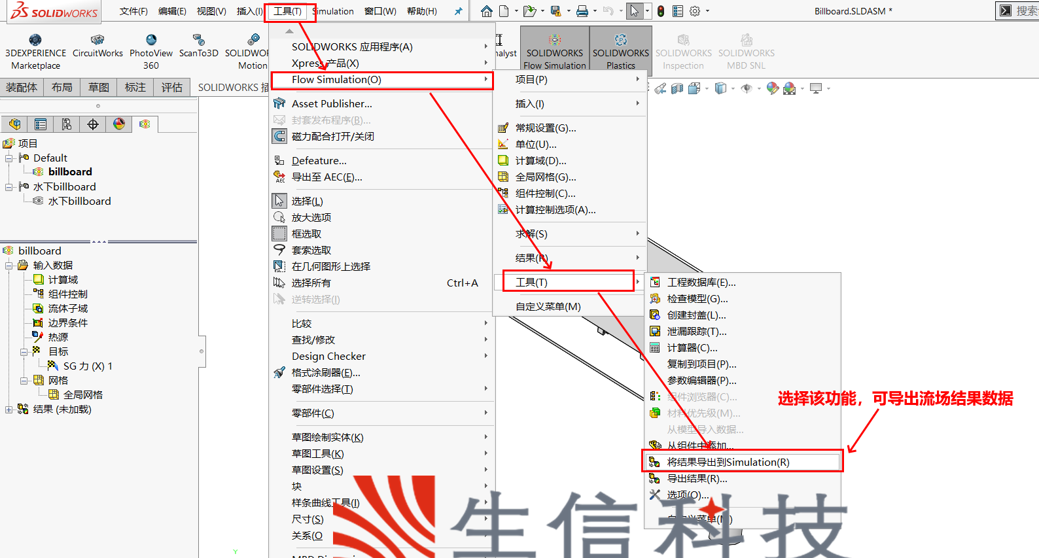Choose the Select cursor tool in toolbar
This screenshot has width=1039, height=558.
(634, 11)
